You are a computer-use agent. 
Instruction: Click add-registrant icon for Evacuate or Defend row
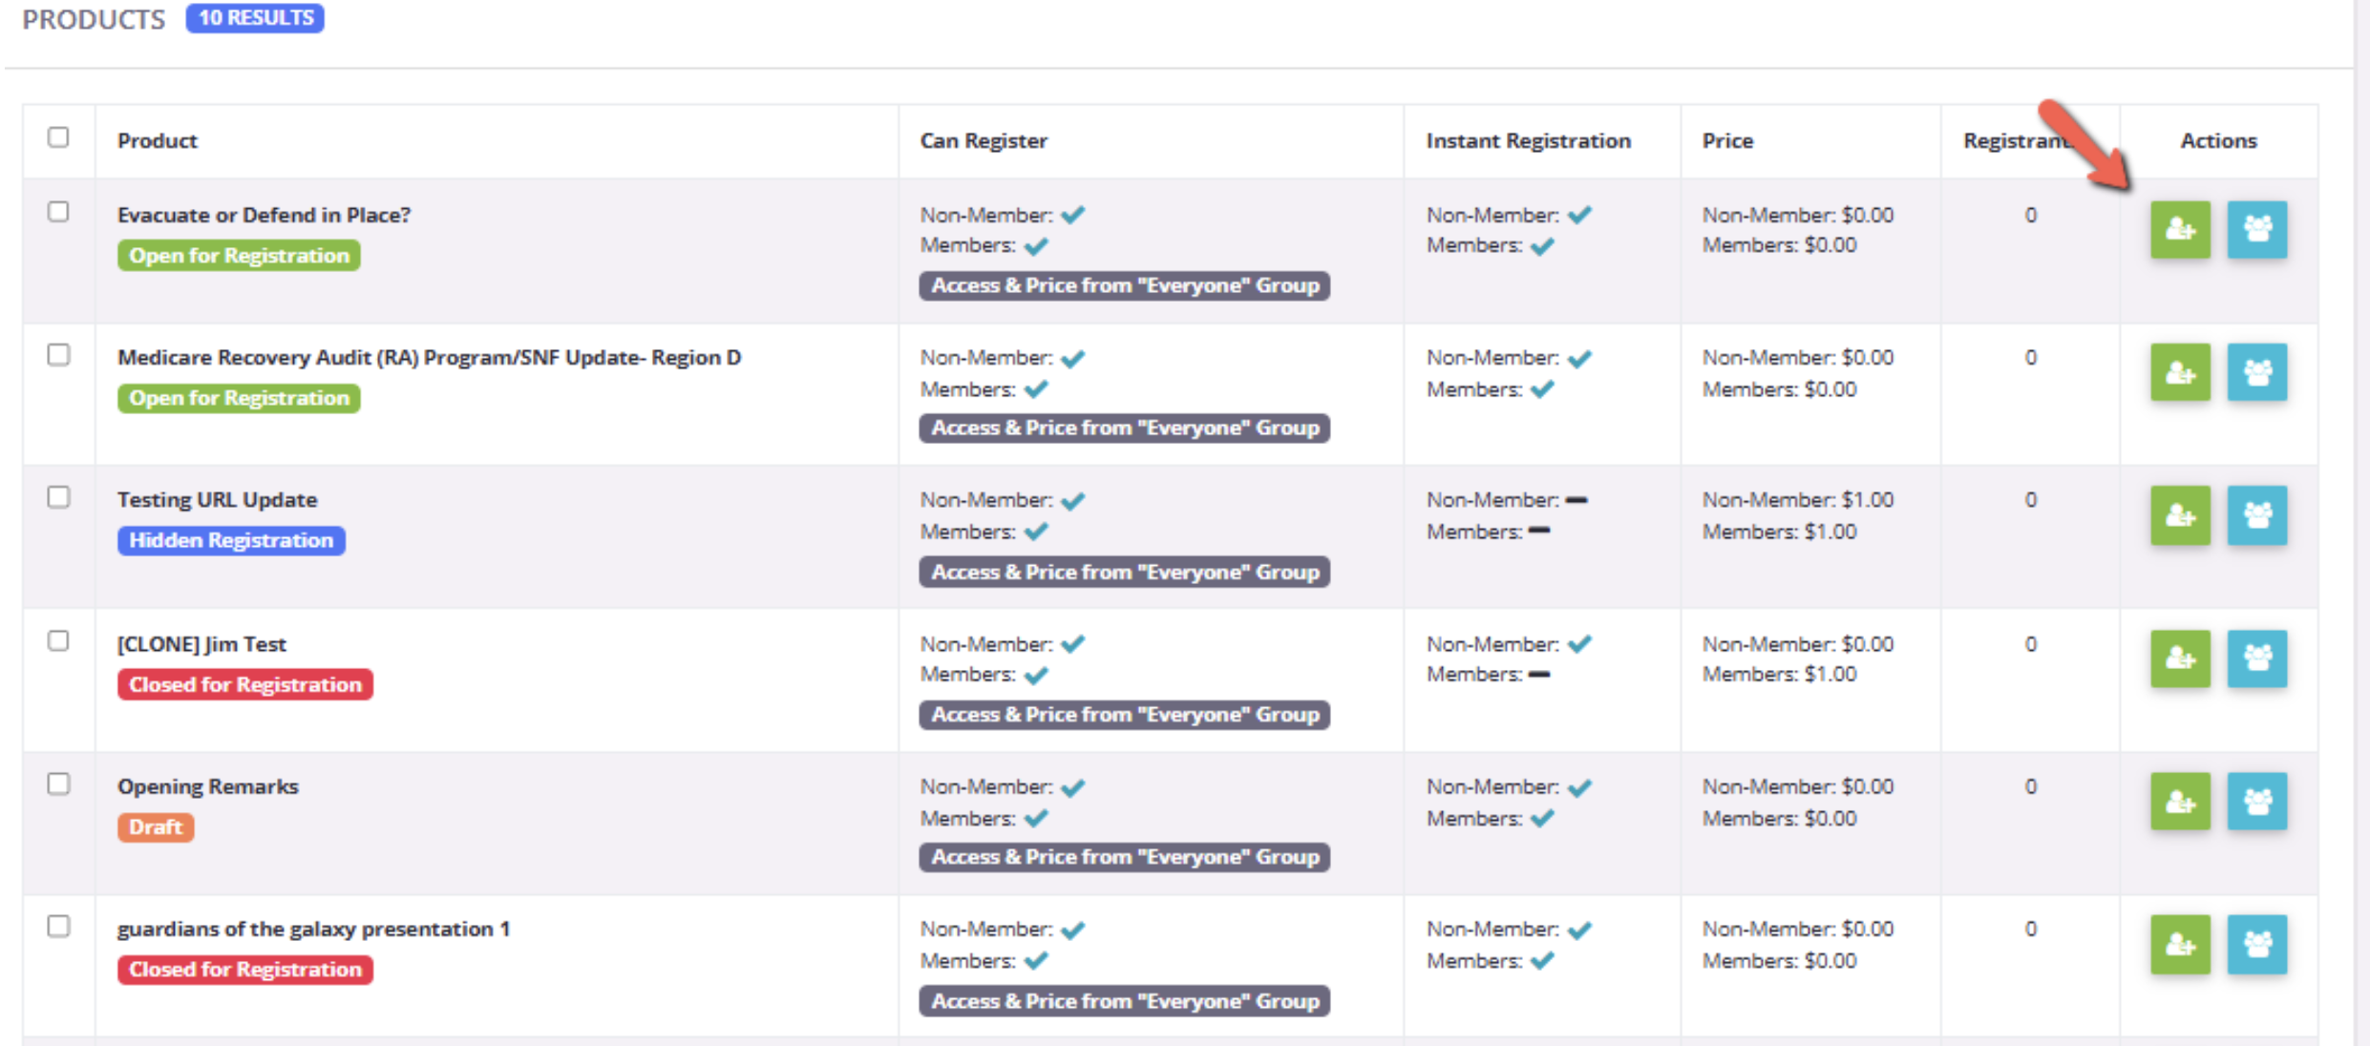2180,229
